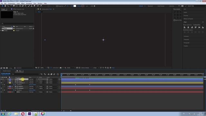Select the Pan Behind anchor point tool
The image size is (206, 116).
click(x=17, y=6)
